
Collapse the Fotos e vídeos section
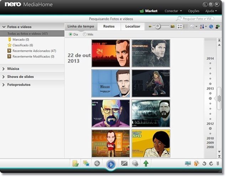(x=4, y=27)
